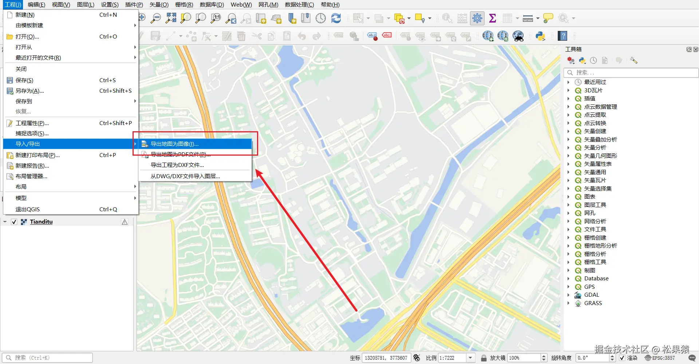Click the globe with magnifier search icon
Screen dimensions: 699x364
pos(503,36)
